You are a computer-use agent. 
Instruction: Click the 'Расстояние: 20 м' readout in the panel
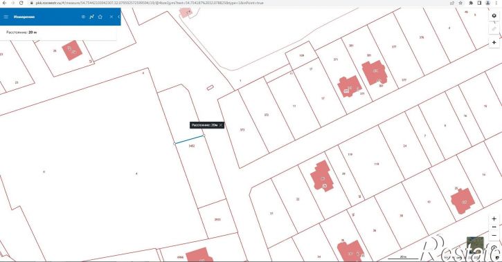pos(21,32)
